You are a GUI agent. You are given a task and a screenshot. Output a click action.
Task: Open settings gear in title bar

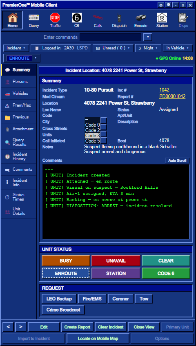pos(161,5)
